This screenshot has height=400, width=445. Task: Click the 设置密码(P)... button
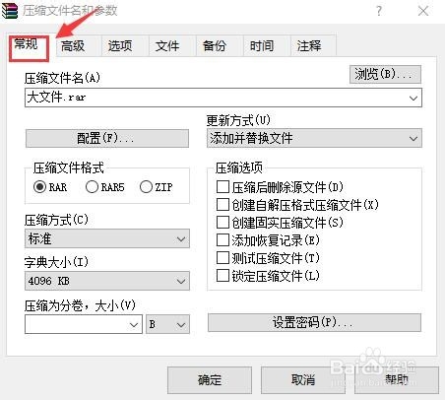click(x=314, y=322)
